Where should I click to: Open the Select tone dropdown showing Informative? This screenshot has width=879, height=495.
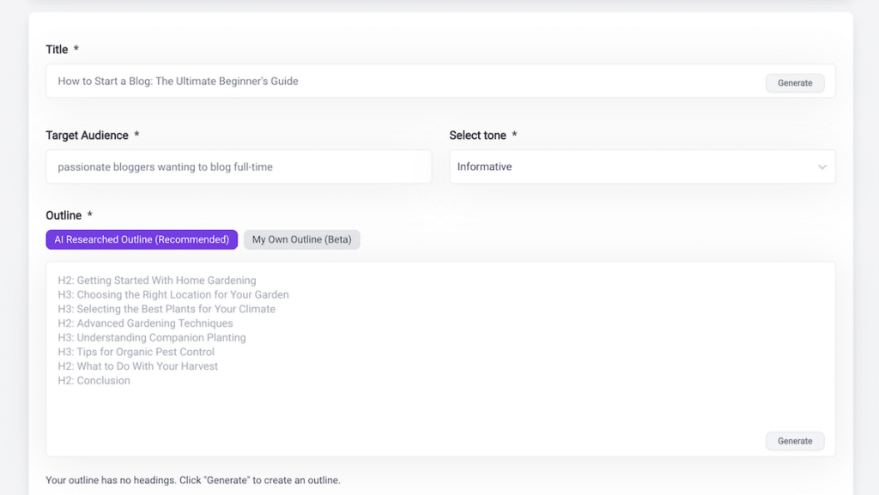point(642,166)
